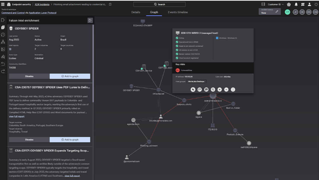Select the TP assignee avatar
This screenshot has height=180, width=319.
pyautogui.click(x=287, y=12)
